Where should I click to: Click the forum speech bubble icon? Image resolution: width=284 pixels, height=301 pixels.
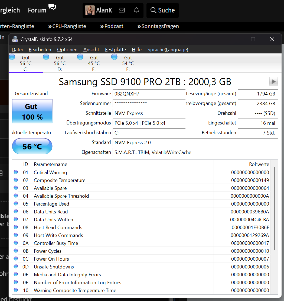tap(52, 7)
